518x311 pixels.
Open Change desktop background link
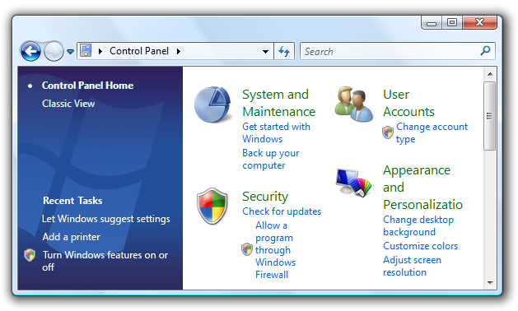(418, 225)
